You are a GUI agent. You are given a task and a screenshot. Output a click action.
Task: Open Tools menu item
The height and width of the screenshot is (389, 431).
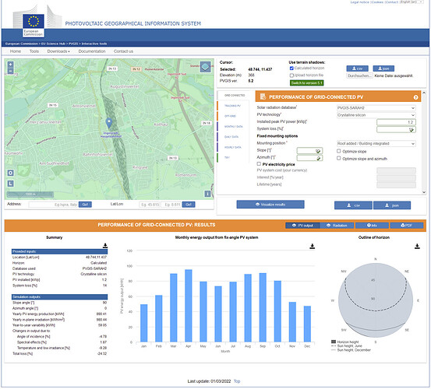click(x=34, y=51)
